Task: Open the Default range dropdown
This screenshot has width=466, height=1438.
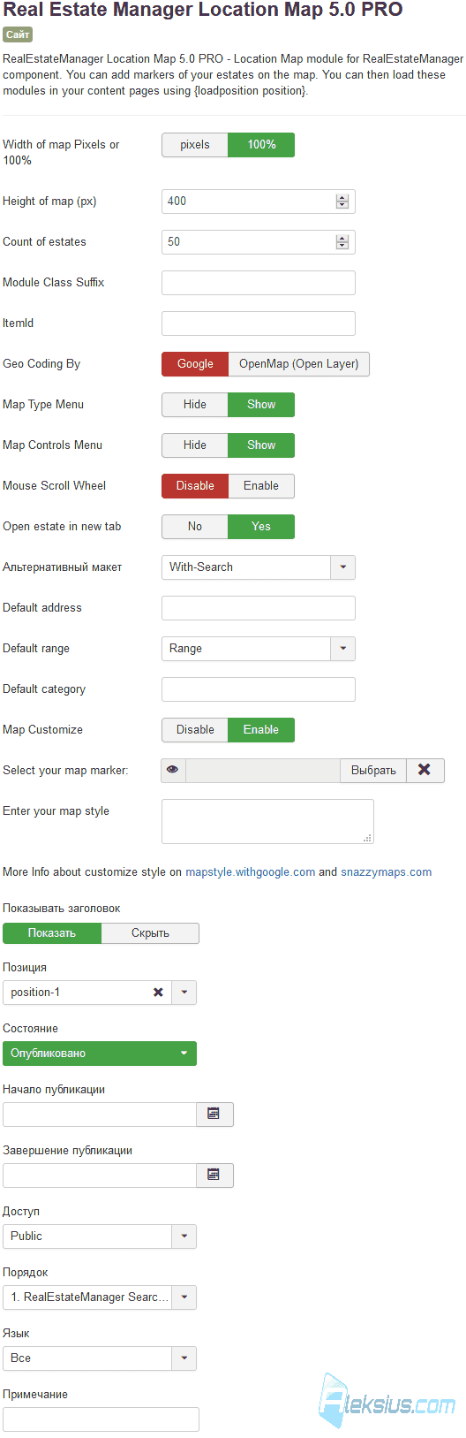Action: [x=259, y=649]
